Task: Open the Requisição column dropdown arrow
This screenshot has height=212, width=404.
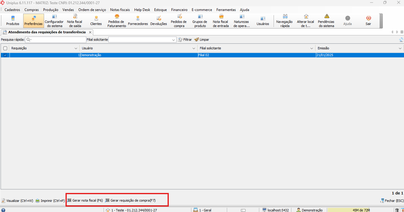Action: click(x=76, y=48)
